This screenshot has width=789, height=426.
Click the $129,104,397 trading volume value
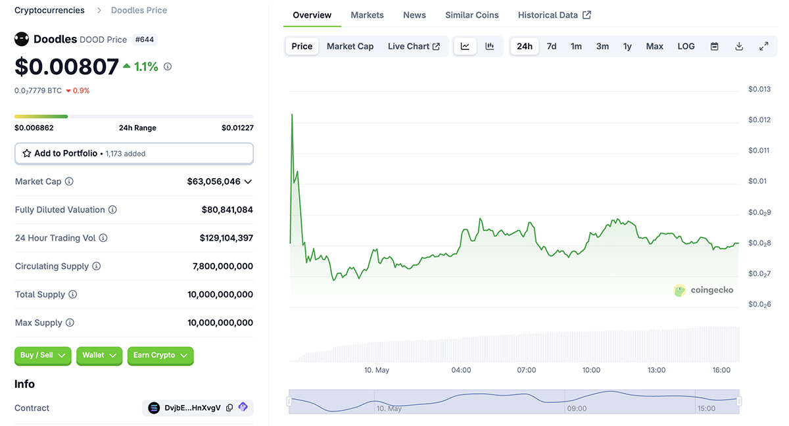tap(226, 238)
